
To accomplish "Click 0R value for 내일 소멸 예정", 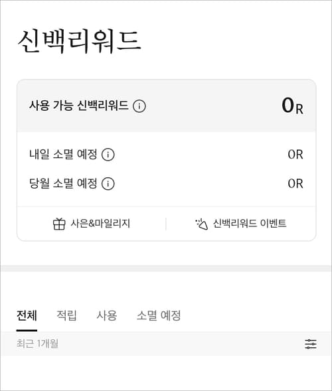I will click(x=295, y=155).
